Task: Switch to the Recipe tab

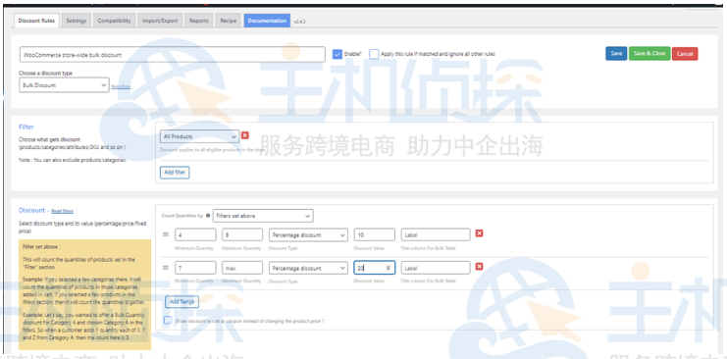Action: (229, 21)
